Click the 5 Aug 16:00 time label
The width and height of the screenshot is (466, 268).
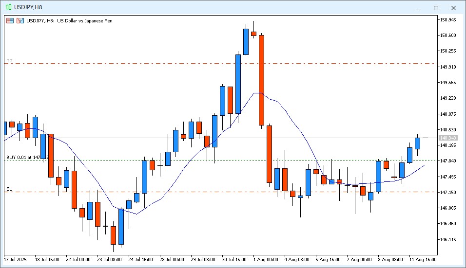click(x=328, y=259)
